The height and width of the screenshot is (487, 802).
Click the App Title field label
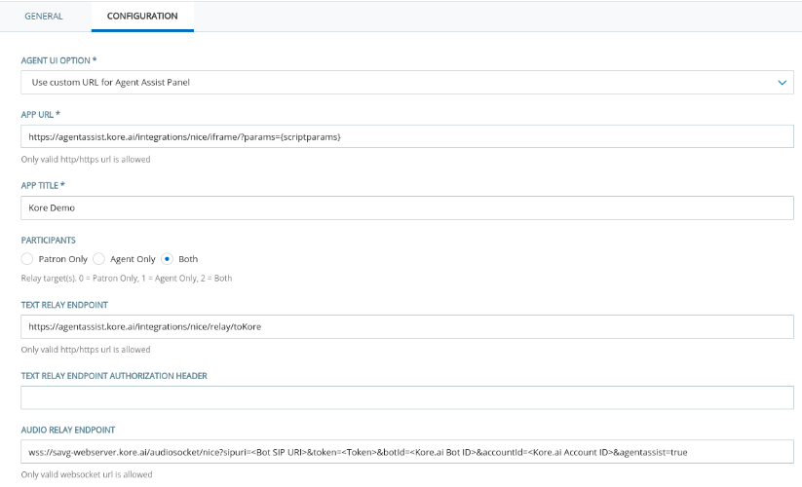43,185
